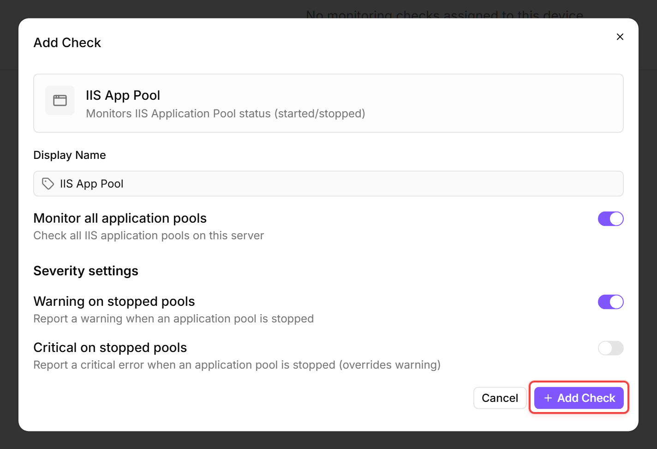The image size is (657, 449).
Task: Click the Severity settings heading
Action: [x=86, y=271]
